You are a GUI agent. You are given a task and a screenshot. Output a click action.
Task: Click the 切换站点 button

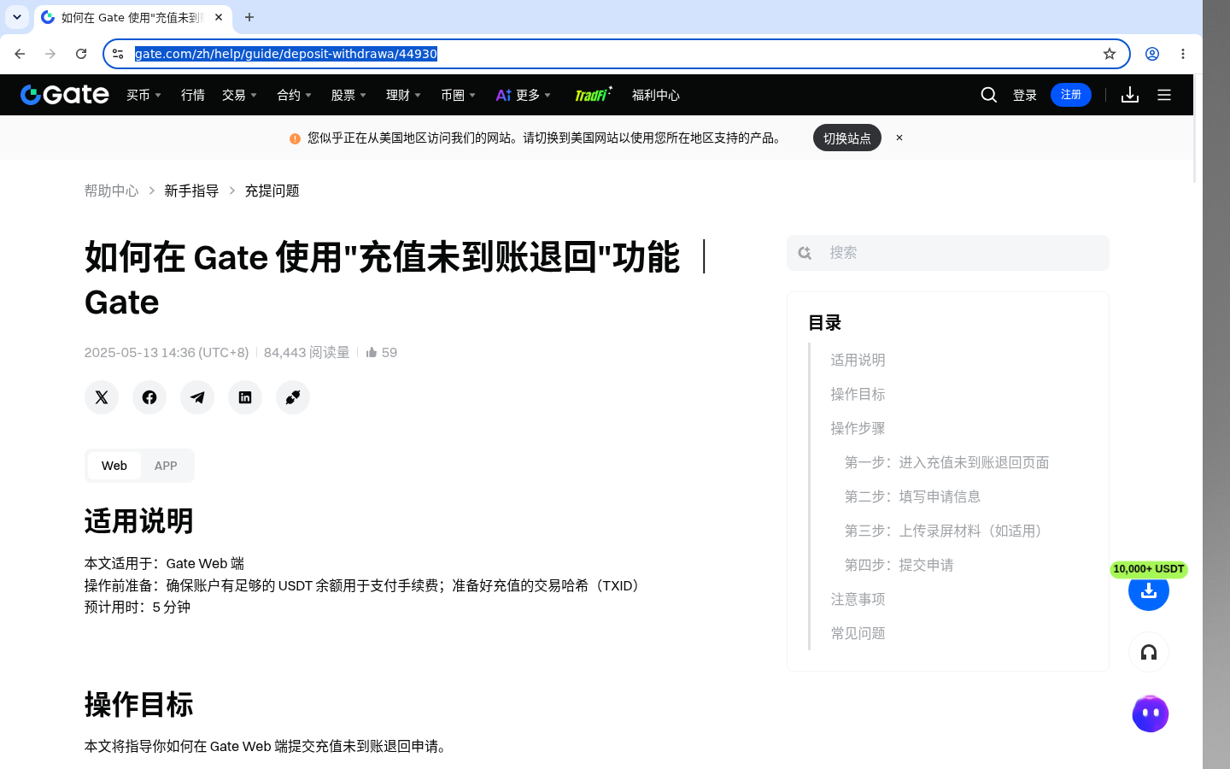[847, 138]
